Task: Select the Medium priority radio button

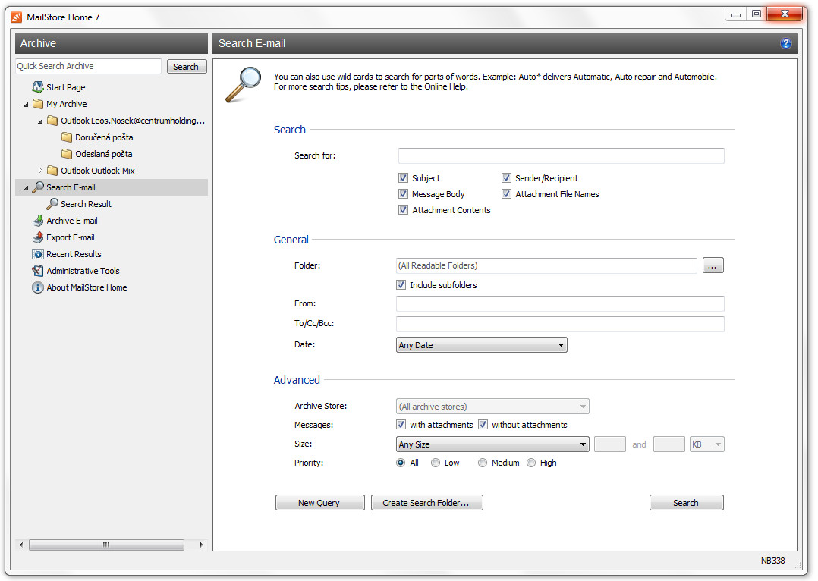Action: tap(483, 463)
